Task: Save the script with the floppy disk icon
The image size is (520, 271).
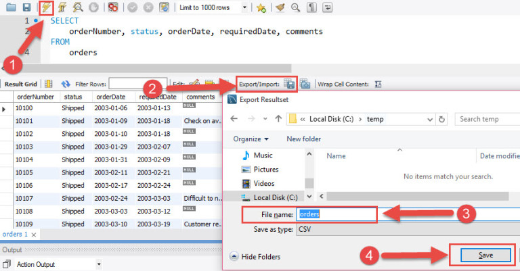Action: (26, 7)
